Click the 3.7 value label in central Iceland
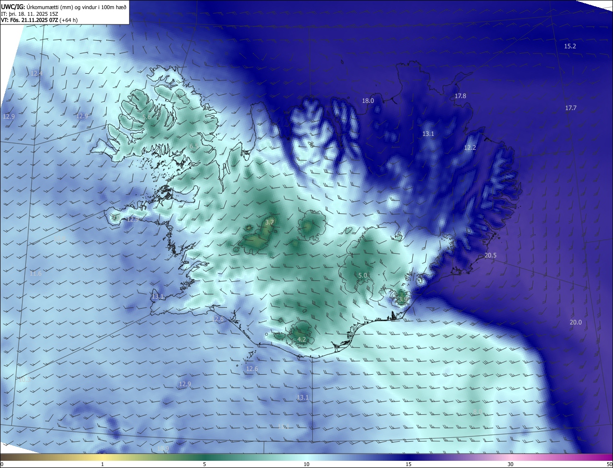The image size is (613, 468). pyautogui.click(x=270, y=223)
